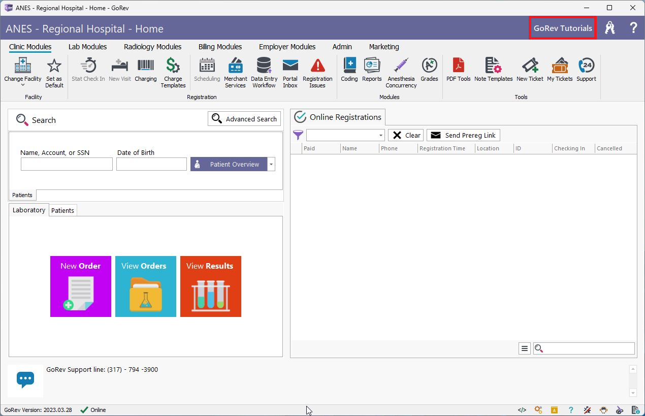Click Send Prereg Link
The height and width of the screenshot is (416, 645).
[463, 135]
